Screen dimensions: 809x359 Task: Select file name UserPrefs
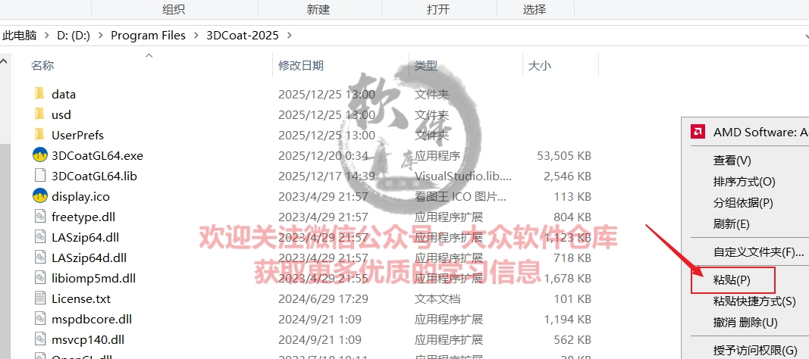pos(77,135)
